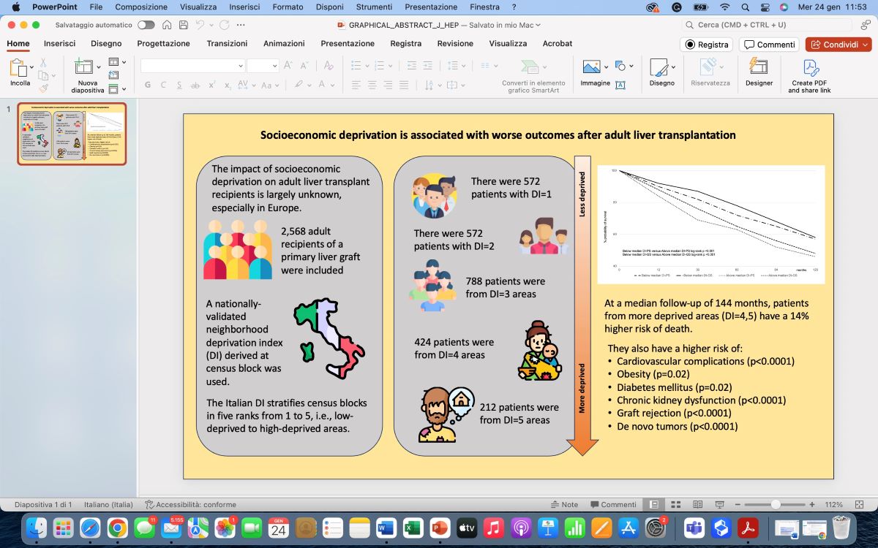Open the Disegno dropdown arrow
Screen dimensions: 878x548
click(673, 67)
